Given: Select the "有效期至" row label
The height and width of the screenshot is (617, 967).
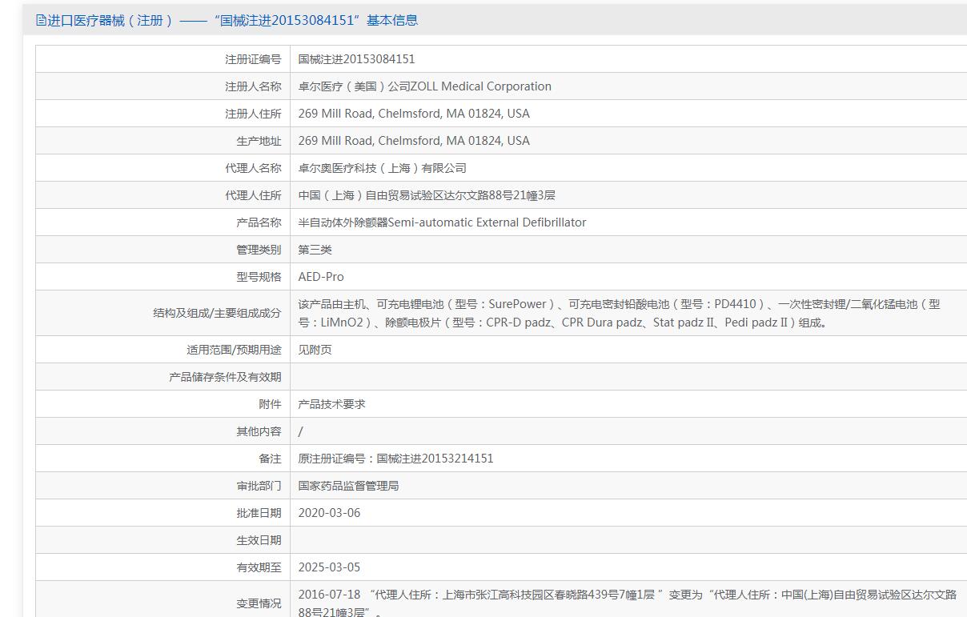Looking at the screenshot, I should coord(259,567).
